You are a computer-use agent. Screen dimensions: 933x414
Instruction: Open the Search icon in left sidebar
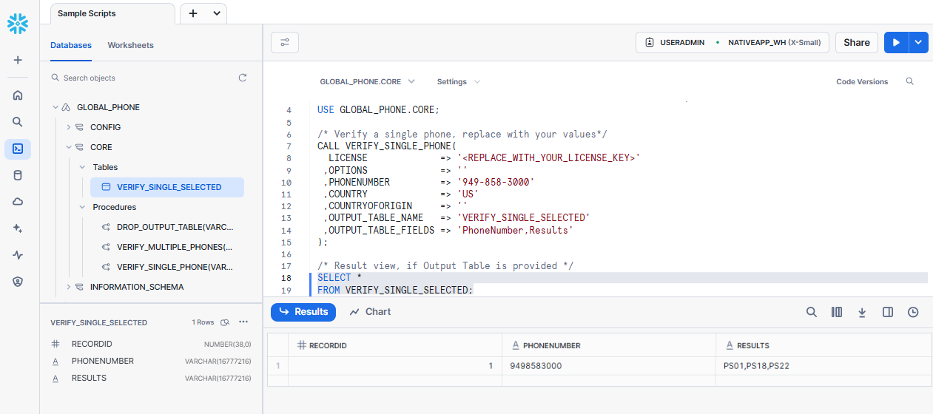coord(18,122)
